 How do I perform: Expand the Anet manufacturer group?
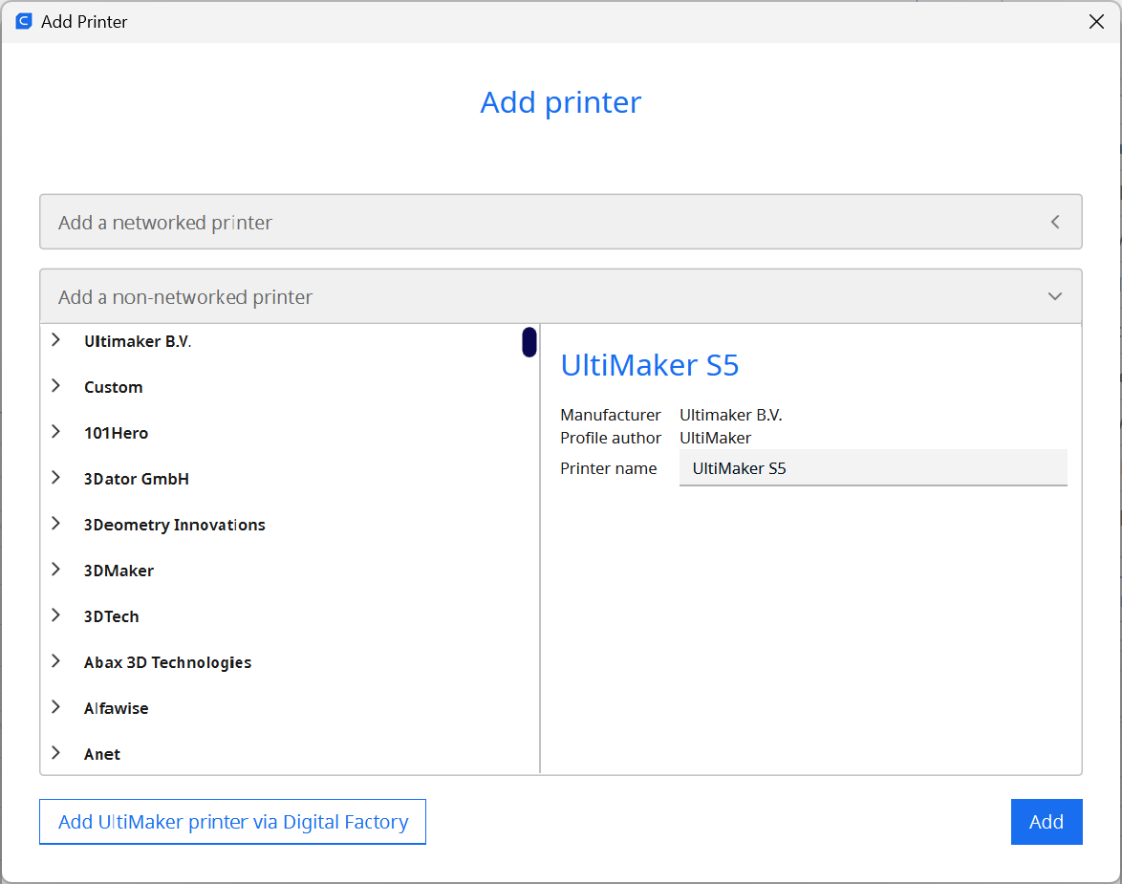coord(55,752)
